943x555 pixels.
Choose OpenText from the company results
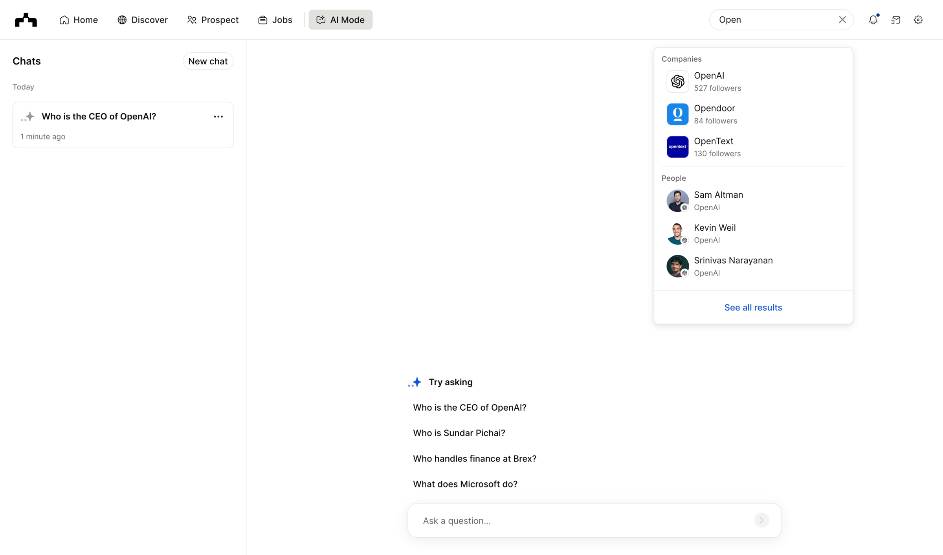tap(753, 147)
